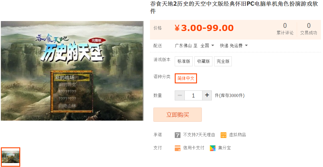Select the 完全版 game version

pyautogui.click(x=223, y=61)
